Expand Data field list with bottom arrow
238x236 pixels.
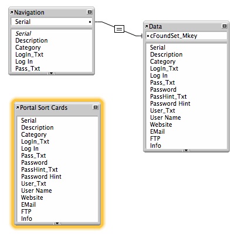tap(186, 150)
